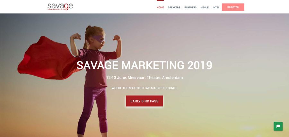This screenshot has width=289, height=137.
Task: Click the word 'marketing' in the logo
Action: click(x=56, y=10)
